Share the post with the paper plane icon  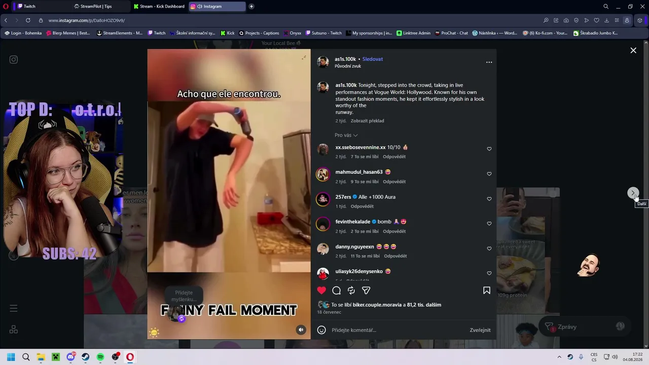pyautogui.click(x=366, y=290)
